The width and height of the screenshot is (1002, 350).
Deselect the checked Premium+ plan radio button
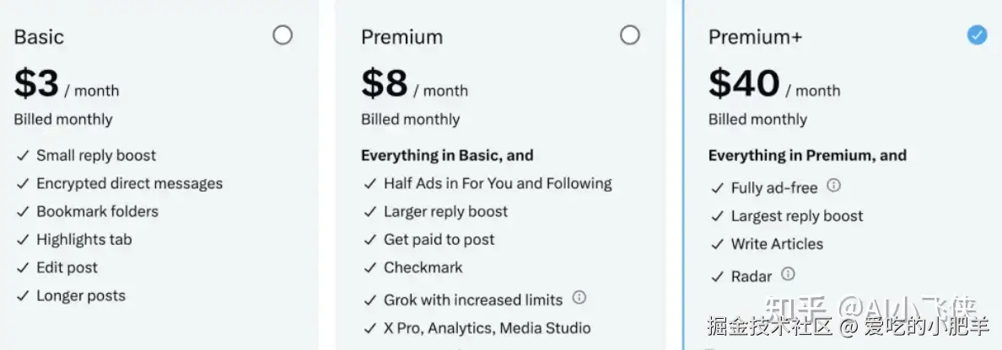pyautogui.click(x=977, y=35)
